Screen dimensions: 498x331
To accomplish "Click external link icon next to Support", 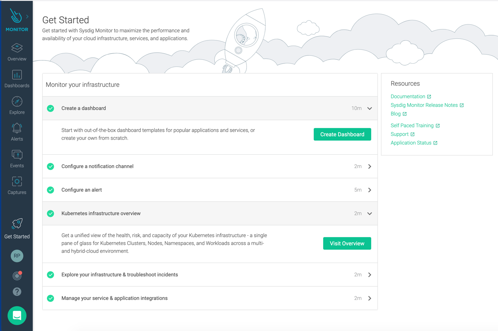I will click(413, 134).
